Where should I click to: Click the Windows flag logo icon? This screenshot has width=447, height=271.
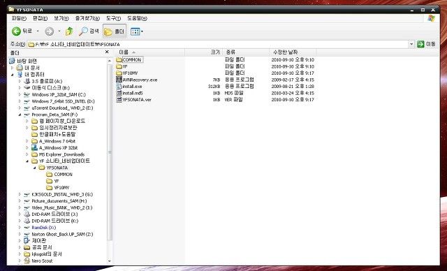[x=432, y=18]
